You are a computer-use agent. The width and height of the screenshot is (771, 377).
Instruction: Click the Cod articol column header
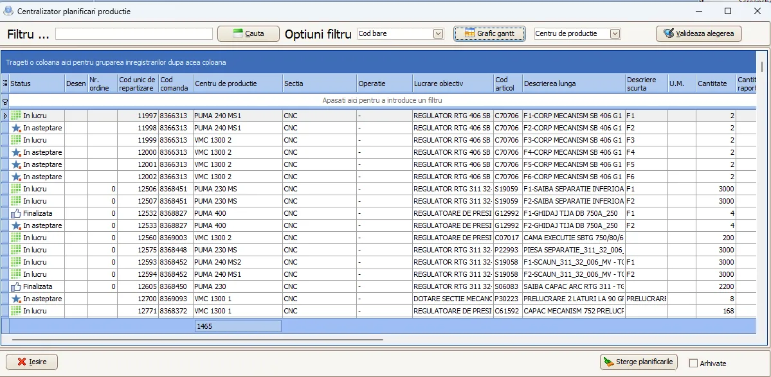(507, 83)
